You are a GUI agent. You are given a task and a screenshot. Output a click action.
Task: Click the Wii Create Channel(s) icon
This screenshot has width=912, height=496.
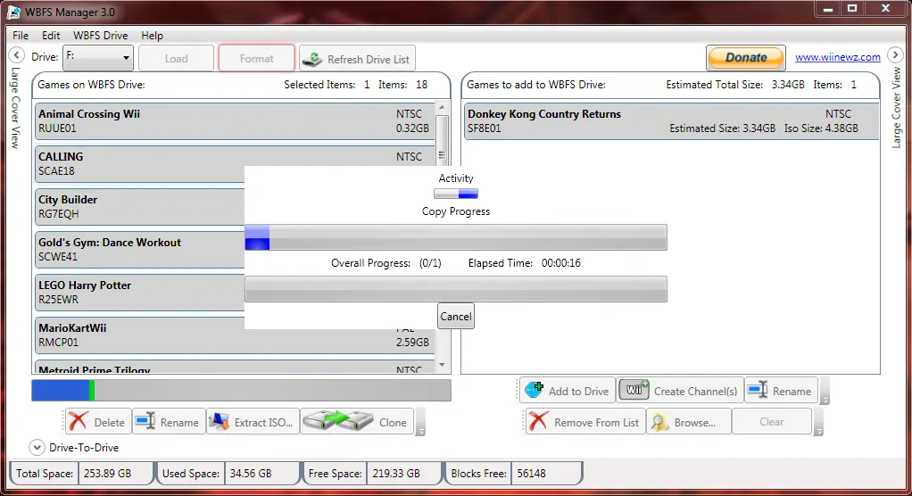tap(634, 390)
